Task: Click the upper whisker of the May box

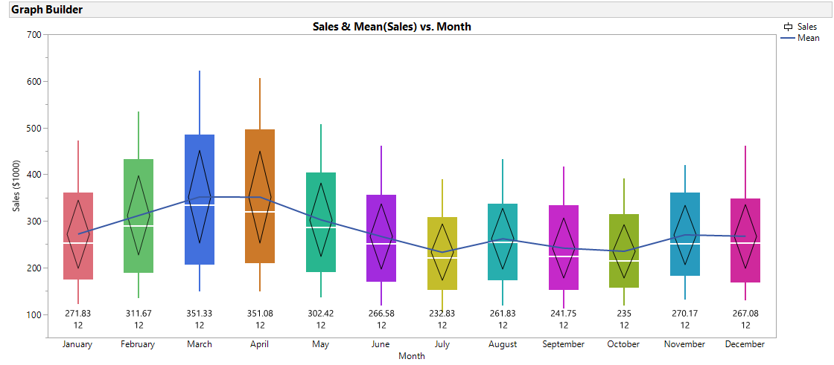Action: click(321, 149)
